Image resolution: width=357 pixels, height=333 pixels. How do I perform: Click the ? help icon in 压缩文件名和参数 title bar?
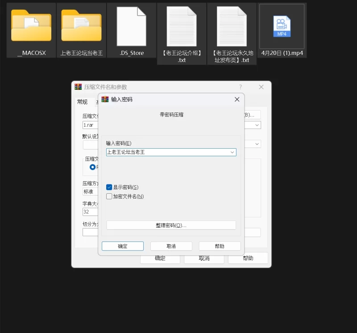pyautogui.click(x=241, y=87)
